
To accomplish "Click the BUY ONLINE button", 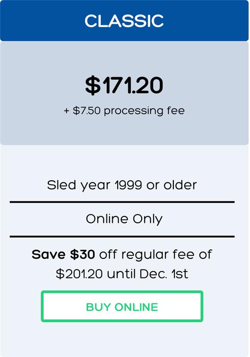I will (x=122, y=307).
